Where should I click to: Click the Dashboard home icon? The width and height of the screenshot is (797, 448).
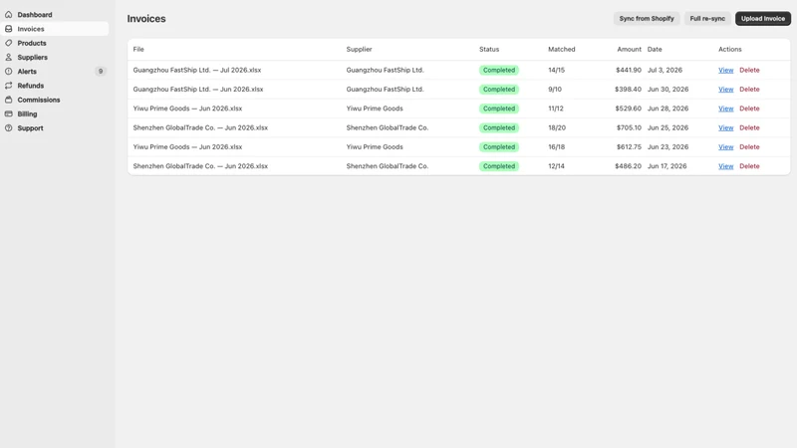(9, 15)
